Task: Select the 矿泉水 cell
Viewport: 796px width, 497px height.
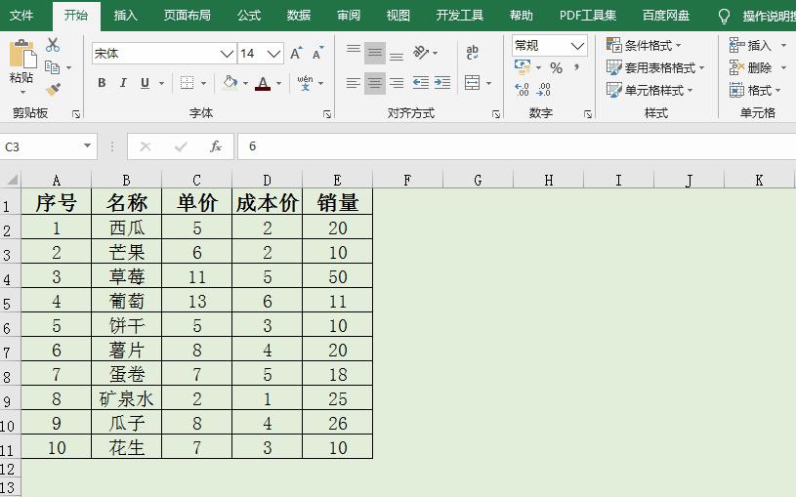Action: coord(126,399)
